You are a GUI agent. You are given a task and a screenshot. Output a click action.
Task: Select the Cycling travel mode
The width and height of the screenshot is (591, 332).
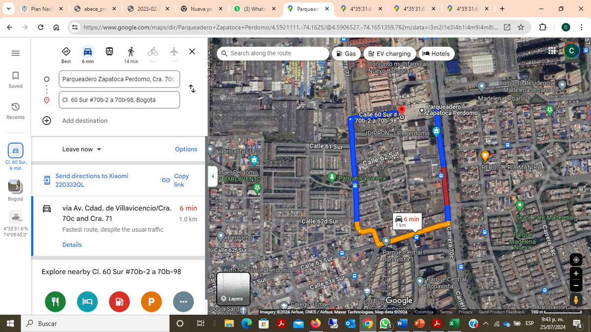153,51
